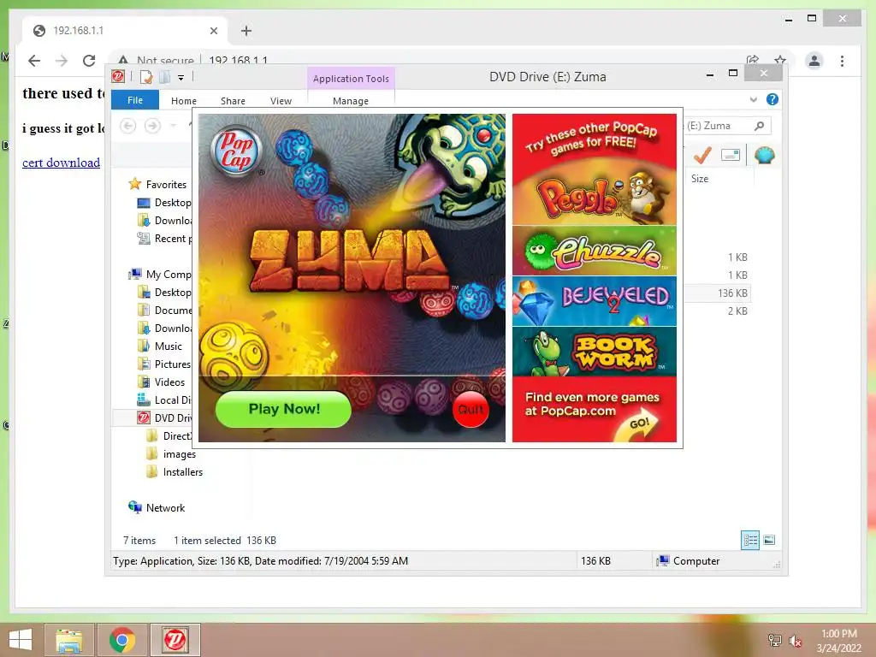Select Installers folder in tree
This screenshot has width=876, height=657.
(175, 472)
